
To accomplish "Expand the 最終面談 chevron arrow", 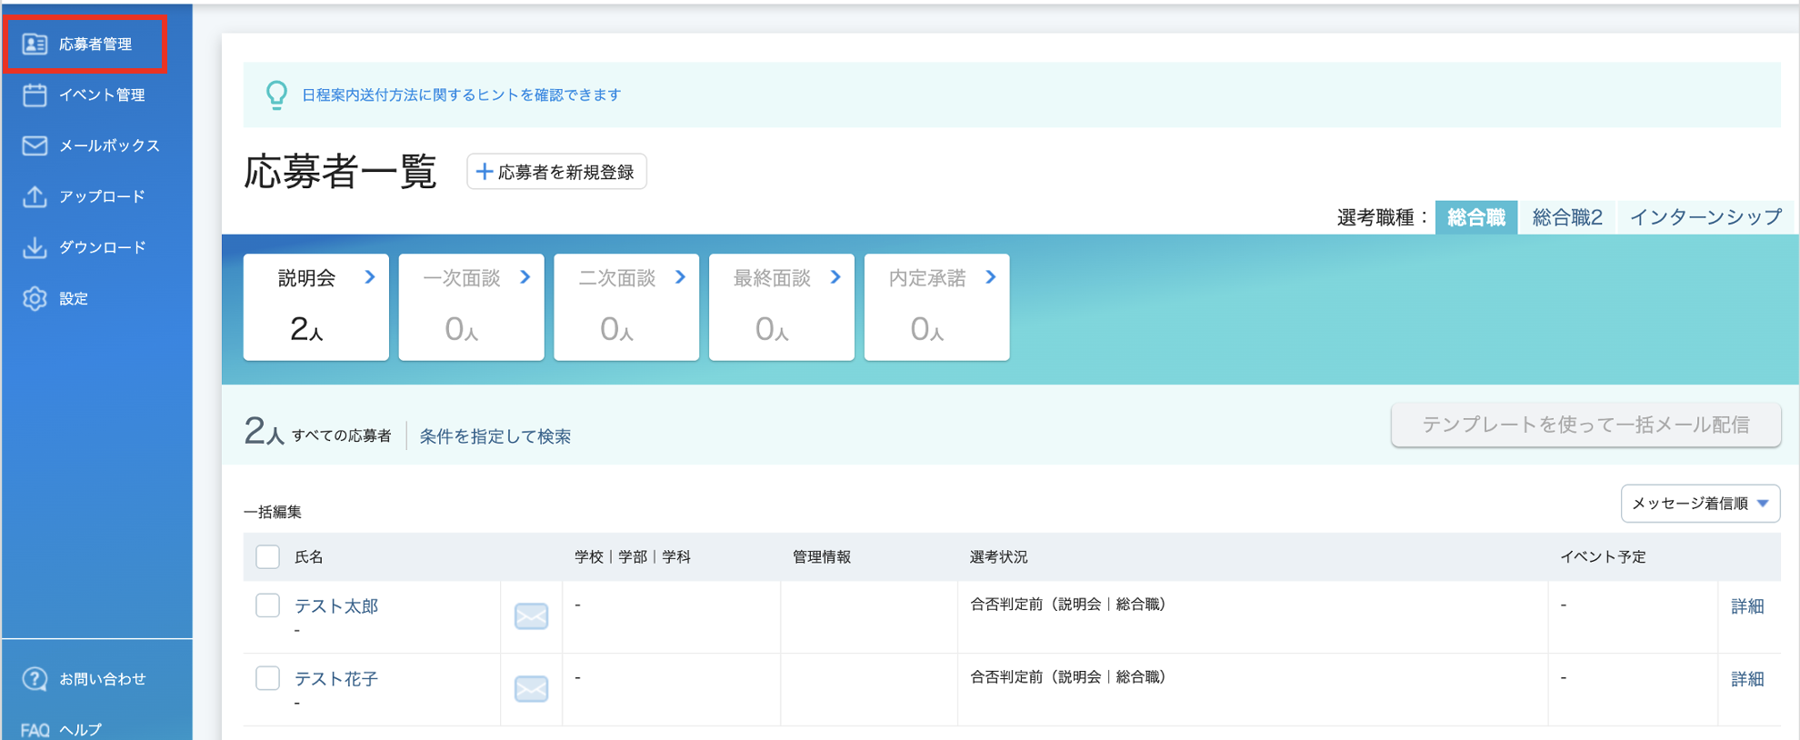I will point(836,277).
